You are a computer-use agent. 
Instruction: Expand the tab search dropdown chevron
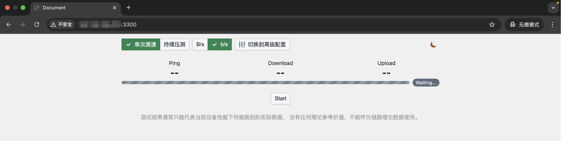point(553,8)
